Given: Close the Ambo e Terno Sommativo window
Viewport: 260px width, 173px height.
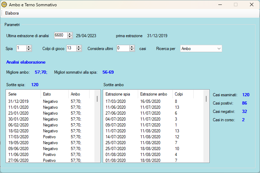Looking at the screenshot, I should pyautogui.click(x=252, y=5).
